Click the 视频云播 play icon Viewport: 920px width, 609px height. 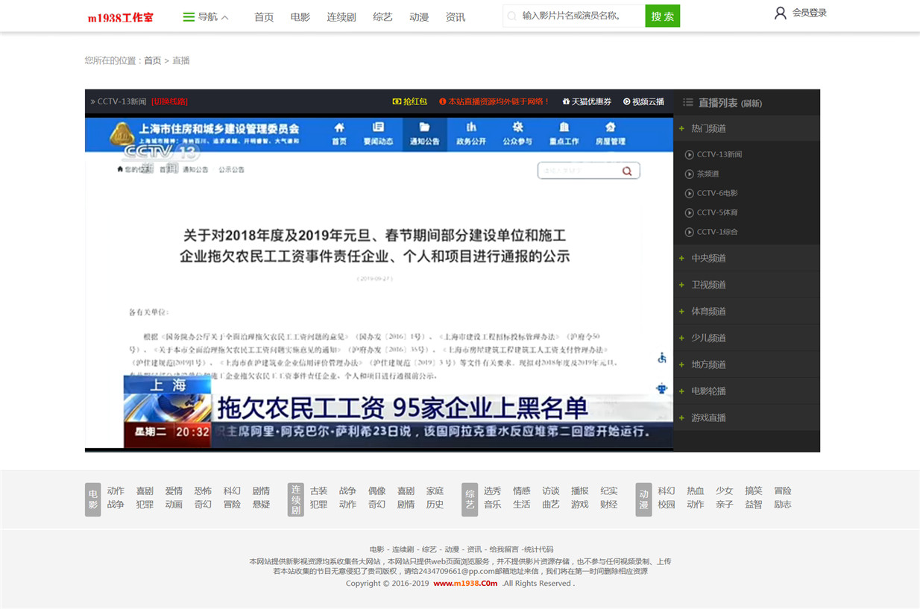(627, 101)
